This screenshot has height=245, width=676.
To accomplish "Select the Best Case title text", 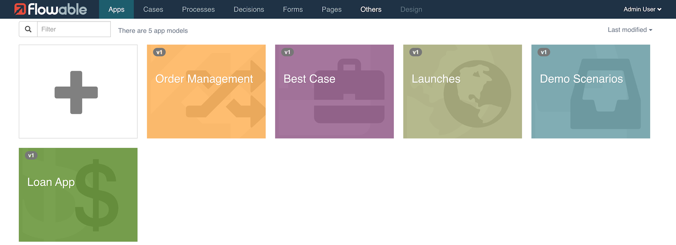I will pos(309,79).
